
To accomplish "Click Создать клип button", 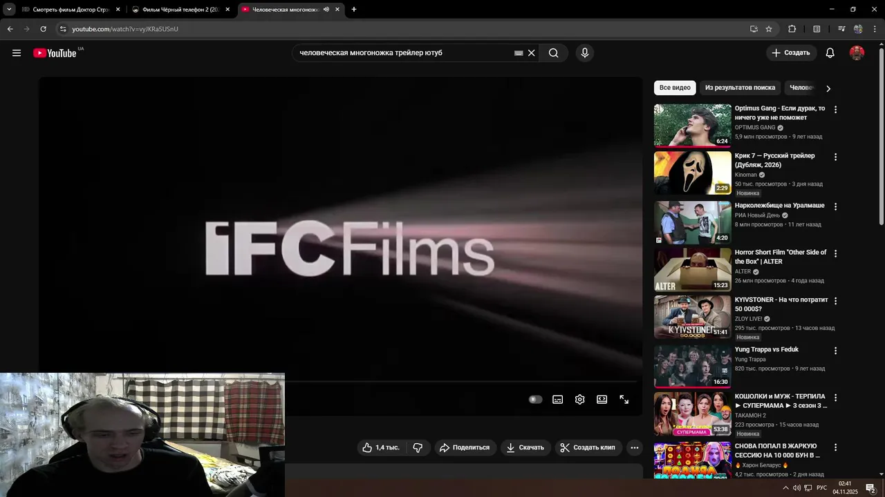I will tap(588, 447).
